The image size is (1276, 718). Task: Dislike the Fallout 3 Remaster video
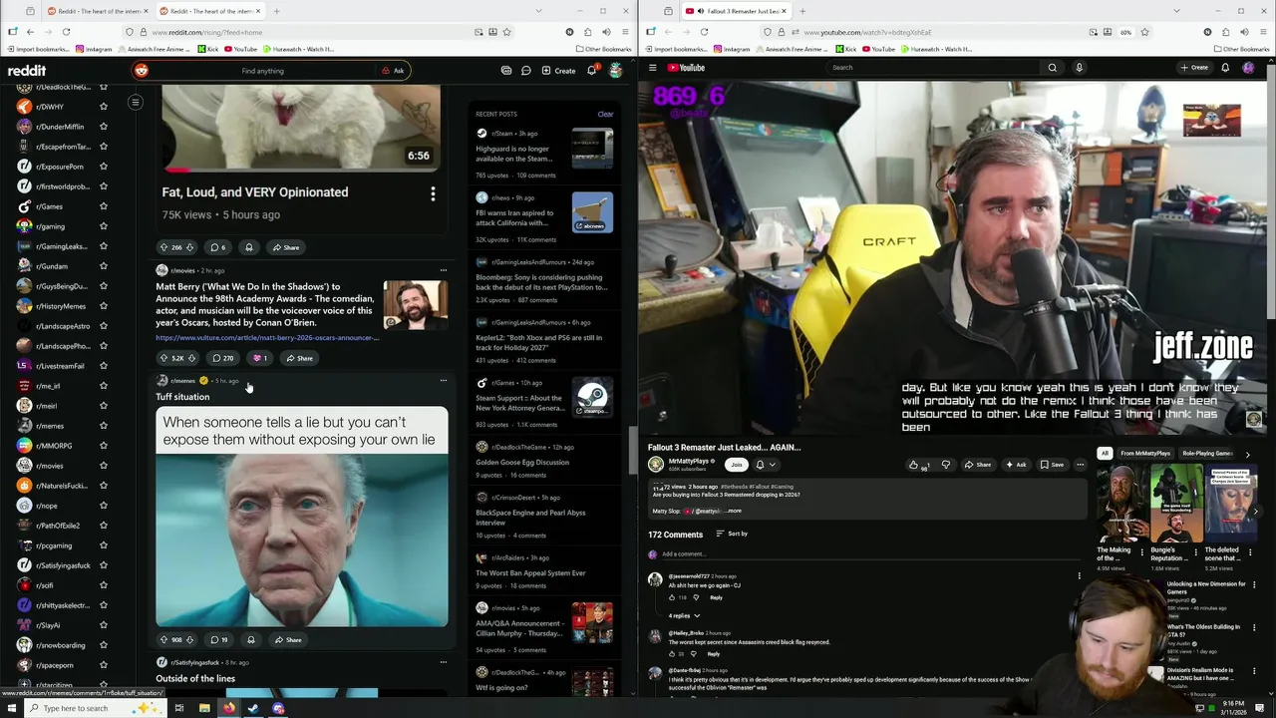[945, 465]
